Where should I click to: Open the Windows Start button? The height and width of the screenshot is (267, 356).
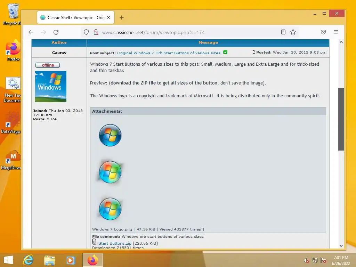coord(8,260)
